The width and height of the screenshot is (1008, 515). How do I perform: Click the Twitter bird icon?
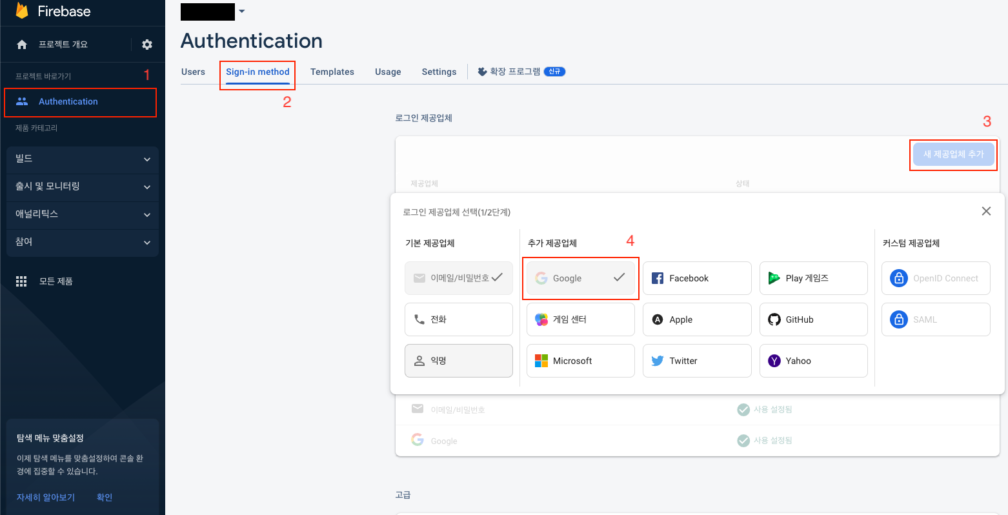pos(658,361)
